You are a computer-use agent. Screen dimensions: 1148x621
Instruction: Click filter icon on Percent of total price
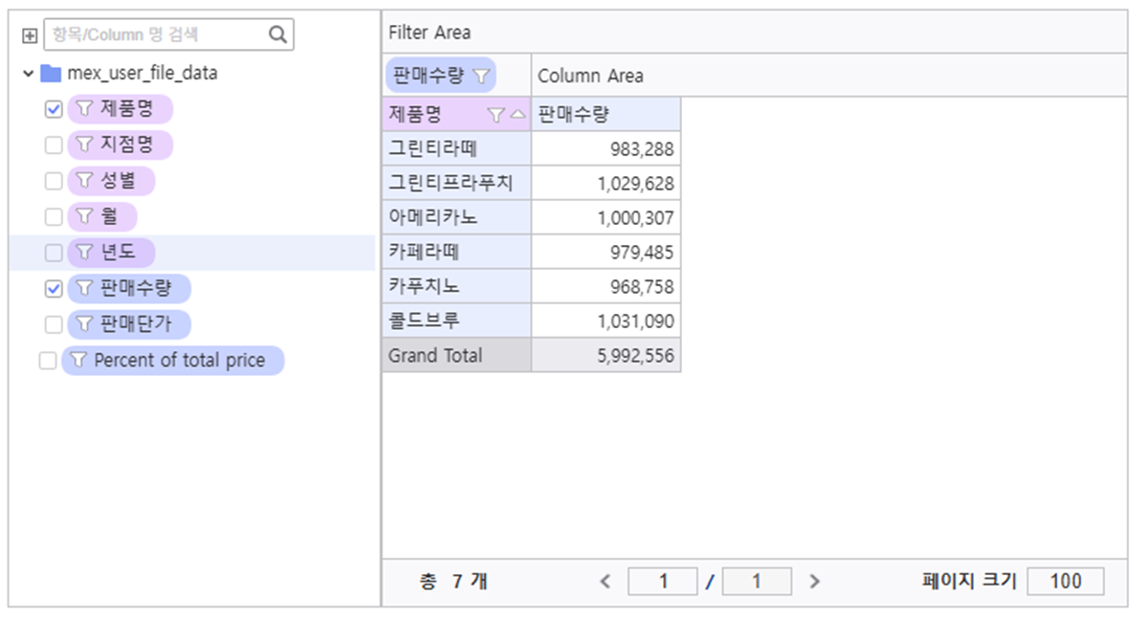[77, 361]
